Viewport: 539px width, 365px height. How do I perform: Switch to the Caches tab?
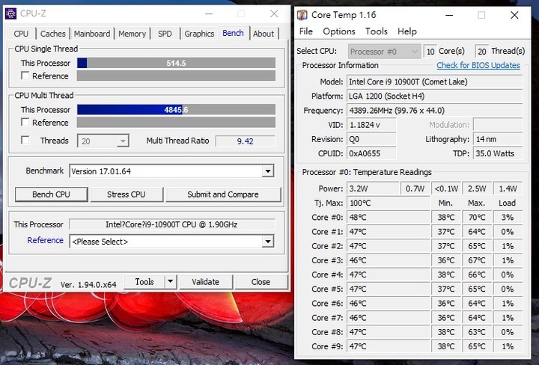click(53, 34)
